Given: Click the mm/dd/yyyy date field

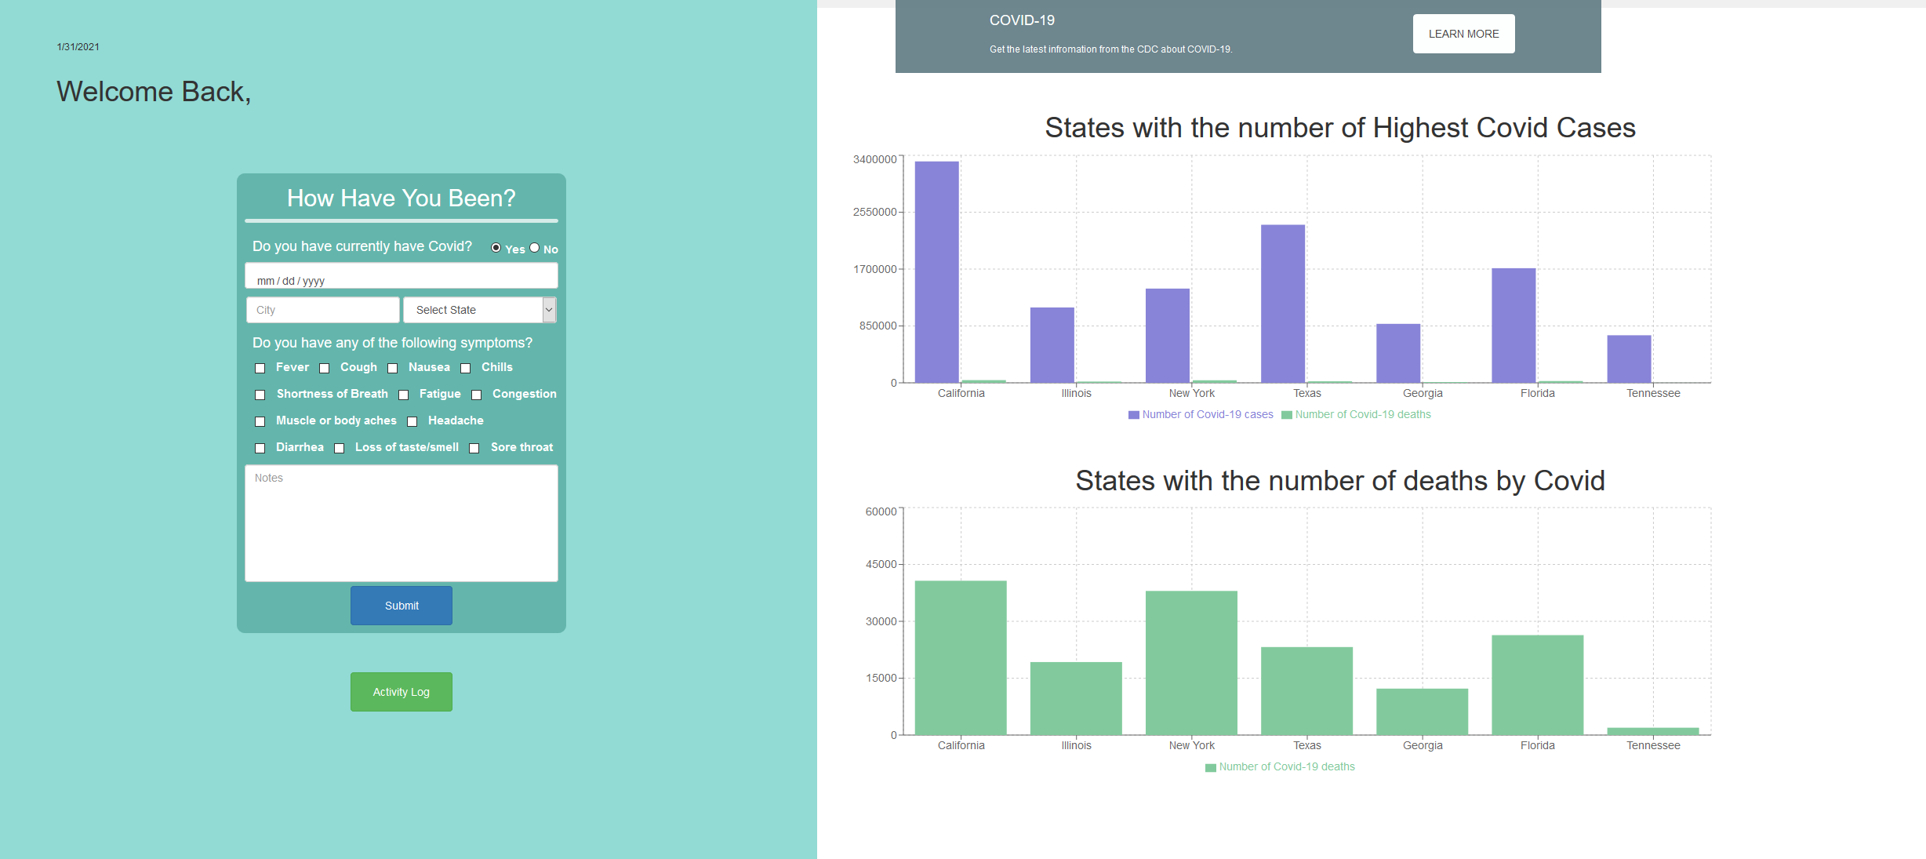Looking at the screenshot, I should [401, 276].
